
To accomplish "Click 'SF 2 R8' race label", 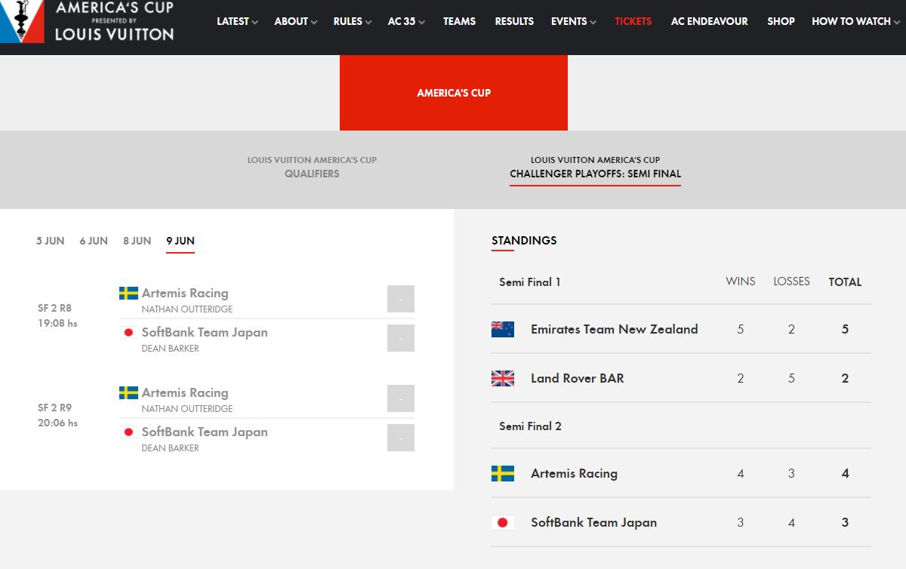I will tap(54, 308).
